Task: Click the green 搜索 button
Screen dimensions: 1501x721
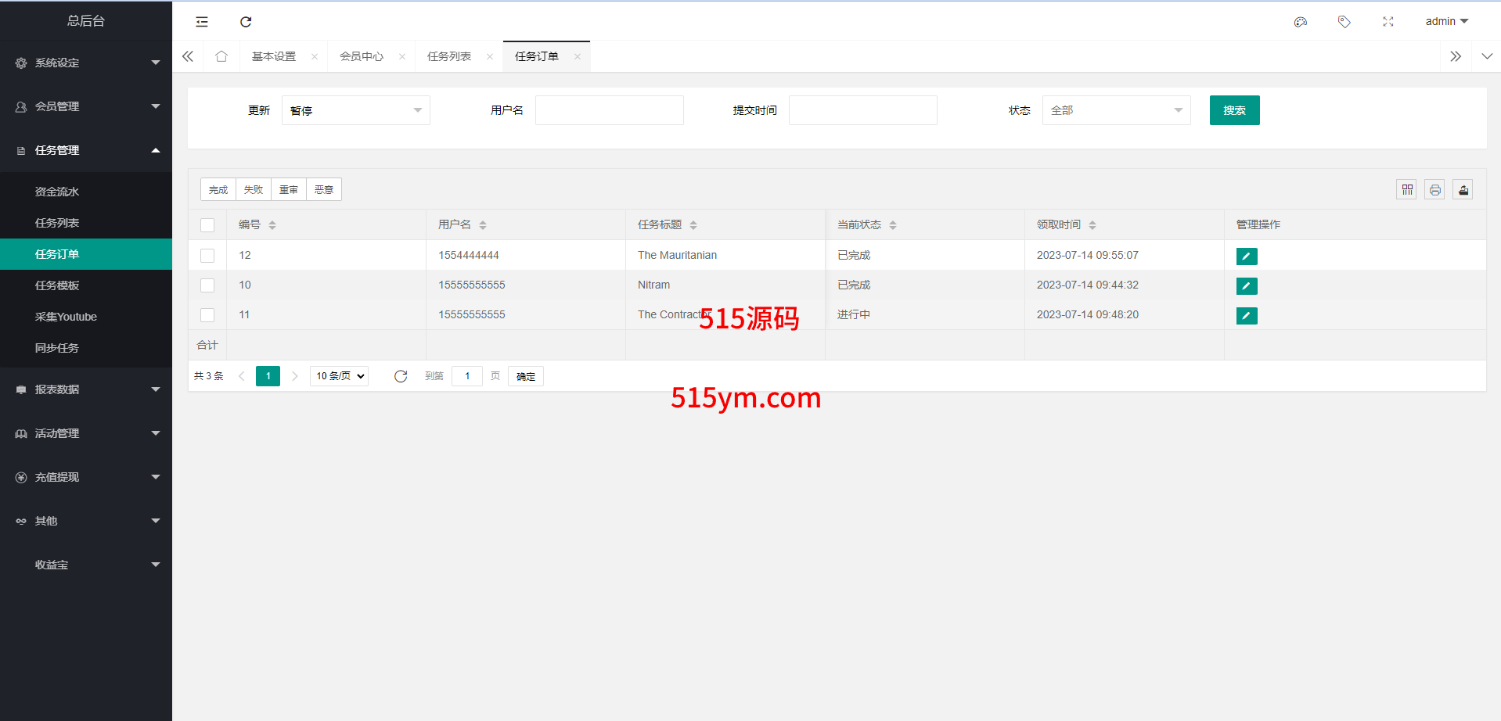Action: (1234, 110)
